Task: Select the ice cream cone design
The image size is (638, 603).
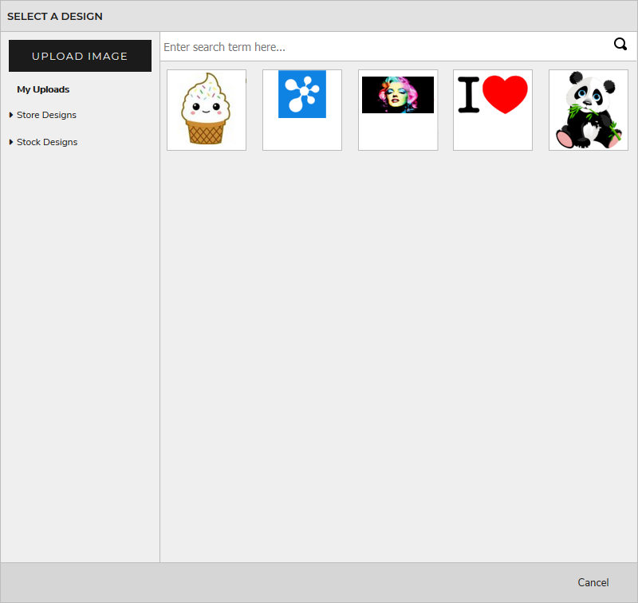Action: [x=206, y=110]
